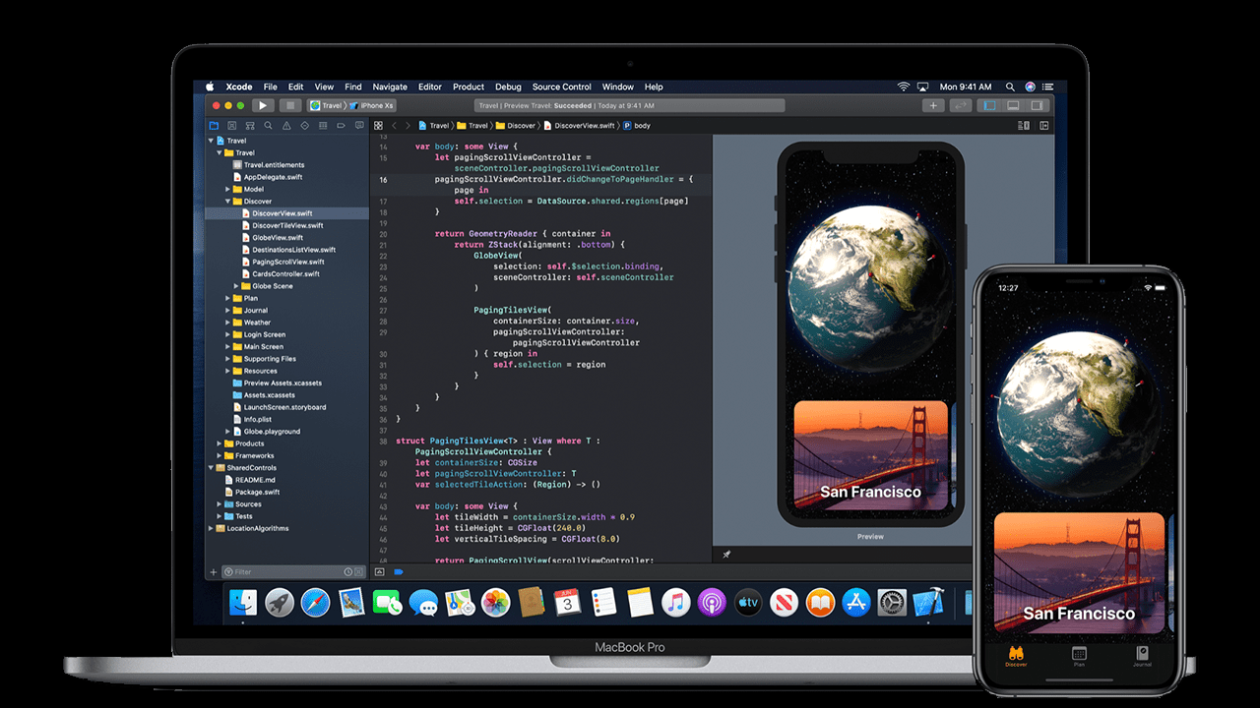Open the Source Control menu

[562, 87]
